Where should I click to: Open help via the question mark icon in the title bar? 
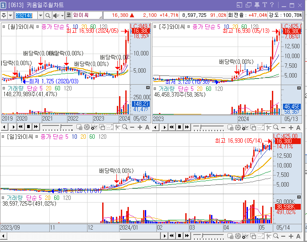tap(272, 5)
